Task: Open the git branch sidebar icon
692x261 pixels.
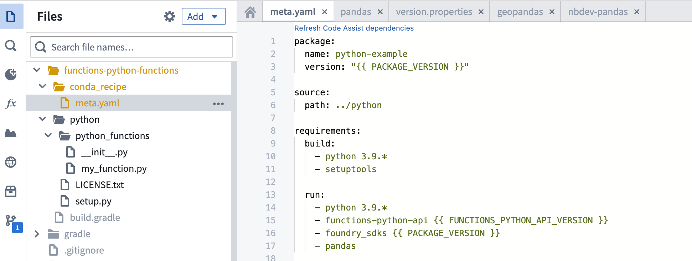Action: [11, 221]
